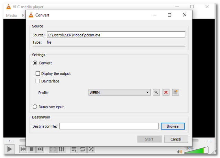The image size is (220, 158).
Task: Show extended settings in VLC
Action: click(x=62, y=149)
